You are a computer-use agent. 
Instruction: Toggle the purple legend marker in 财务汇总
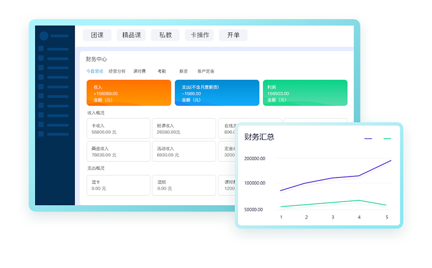click(368, 139)
